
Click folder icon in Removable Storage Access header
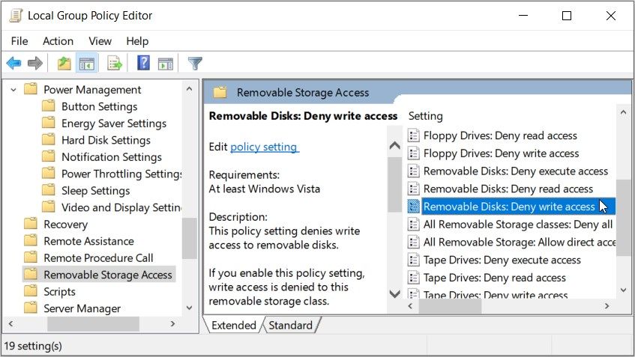[x=220, y=93]
